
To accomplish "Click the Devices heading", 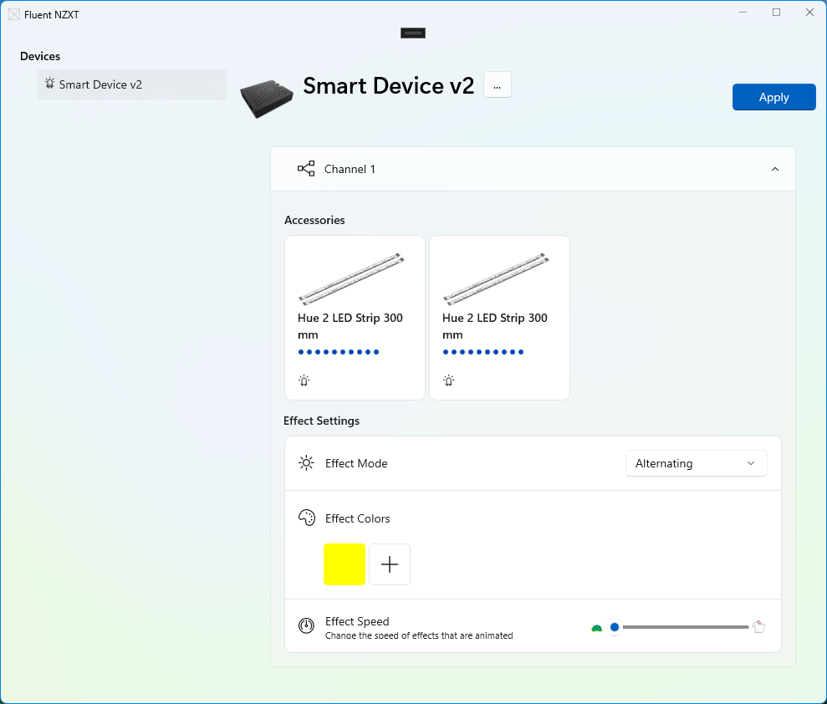I will click(x=40, y=56).
